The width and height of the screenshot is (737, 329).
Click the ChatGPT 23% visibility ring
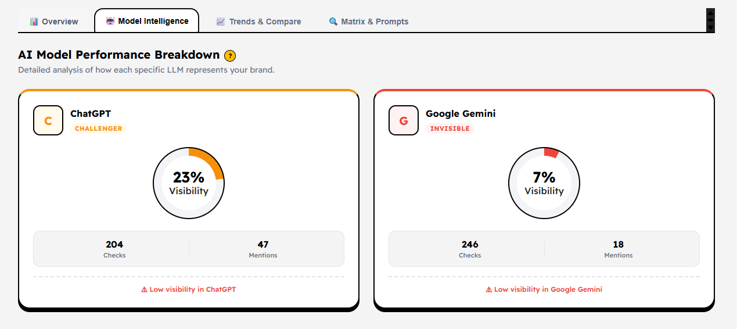[189, 183]
